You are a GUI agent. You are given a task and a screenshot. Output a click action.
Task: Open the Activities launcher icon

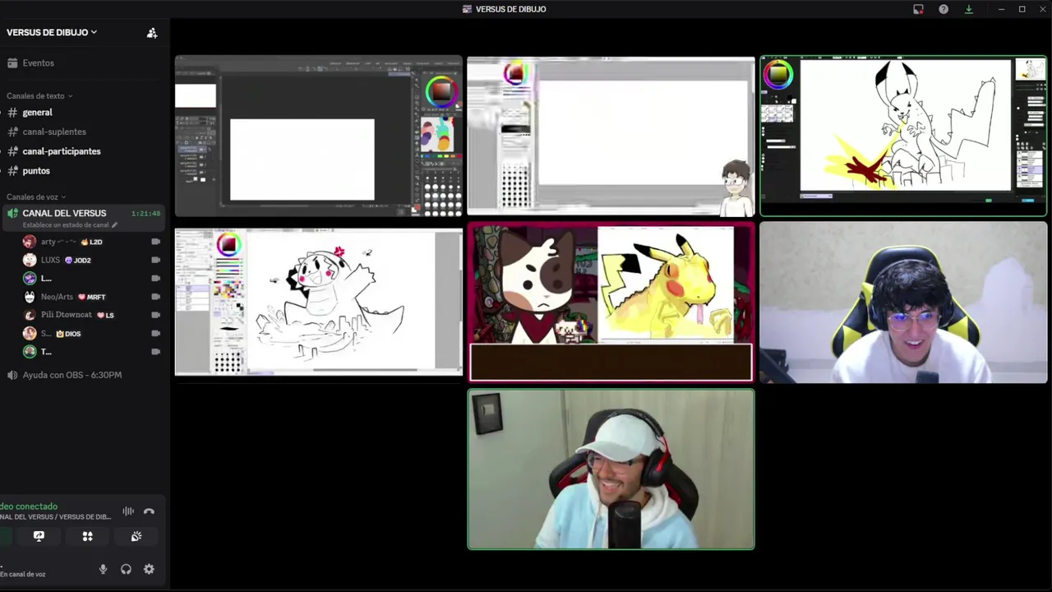click(x=87, y=536)
